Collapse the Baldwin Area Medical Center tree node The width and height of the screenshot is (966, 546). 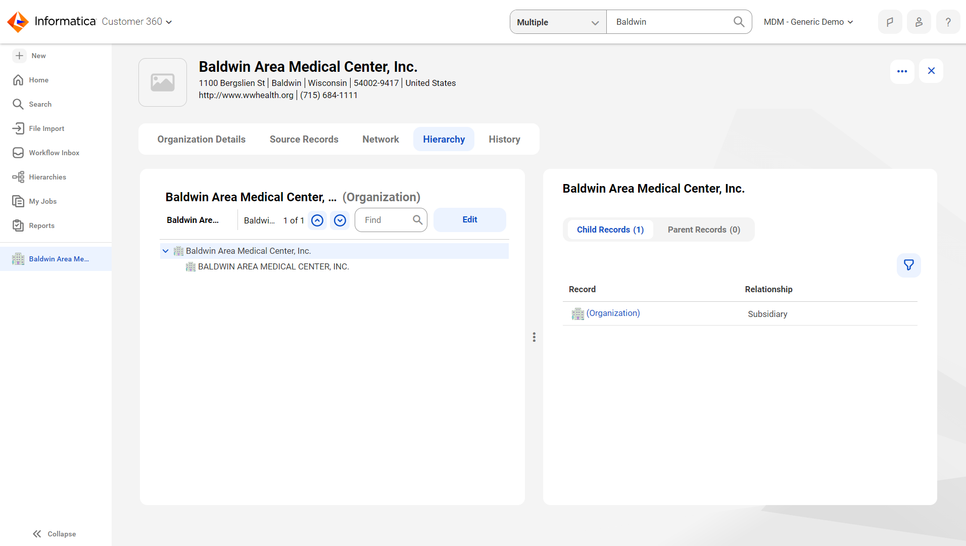click(x=165, y=251)
